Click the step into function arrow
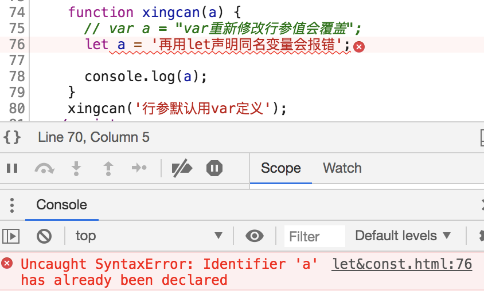Image resolution: width=484 pixels, height=294 pixels. tap(76, 168)
